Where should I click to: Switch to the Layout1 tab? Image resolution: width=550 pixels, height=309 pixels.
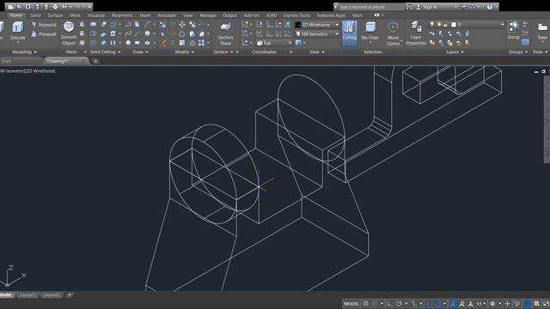click(x=27, y=295)
